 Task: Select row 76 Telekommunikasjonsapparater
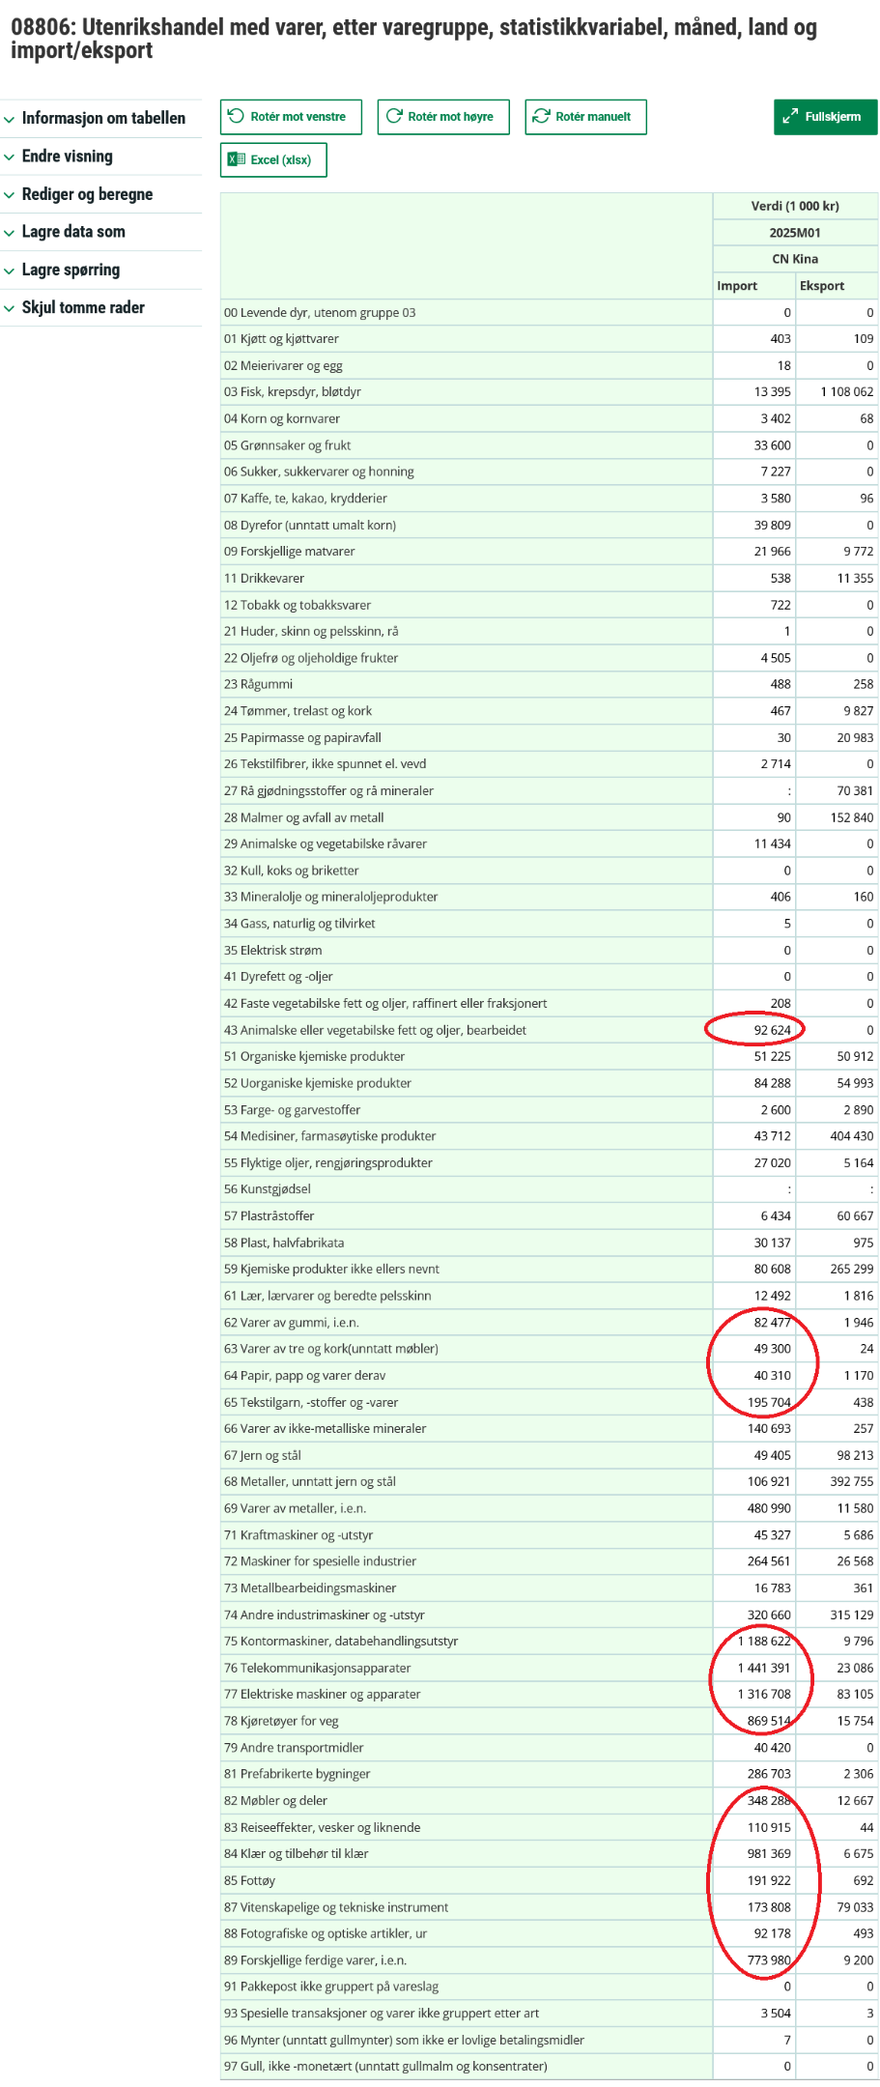point(467,1669)
